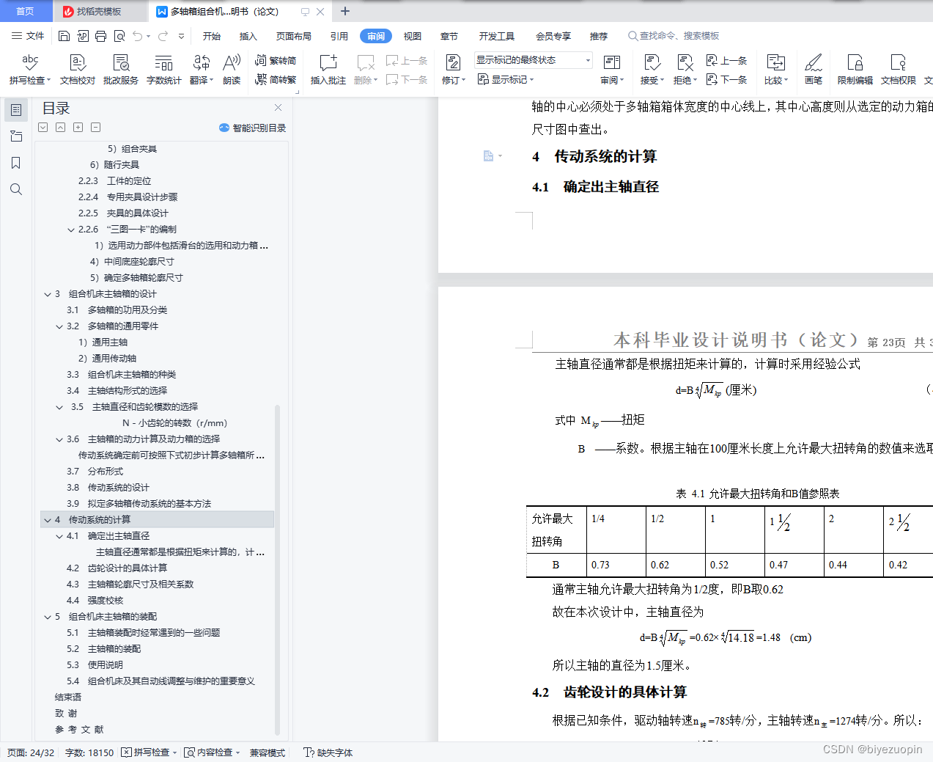Collapse chapter 4 传动系统的计算
Screen dimensions: 933x762
pos(48,520)
